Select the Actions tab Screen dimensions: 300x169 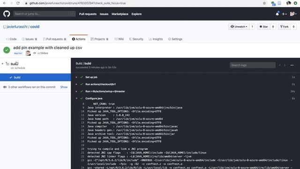coord(79,39)
